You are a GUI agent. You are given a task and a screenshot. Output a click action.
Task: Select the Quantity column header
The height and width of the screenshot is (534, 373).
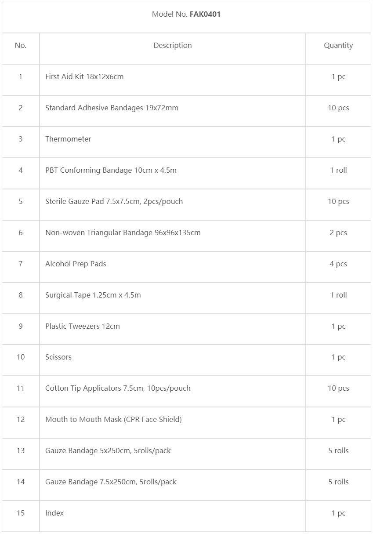coord(338,45)
